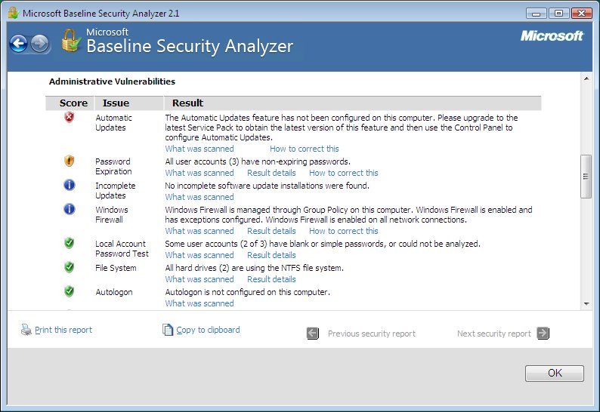Click the blue info icon for Incomplete Updates
This screenshot has width=600, height=412.
(x=69, y=185)
